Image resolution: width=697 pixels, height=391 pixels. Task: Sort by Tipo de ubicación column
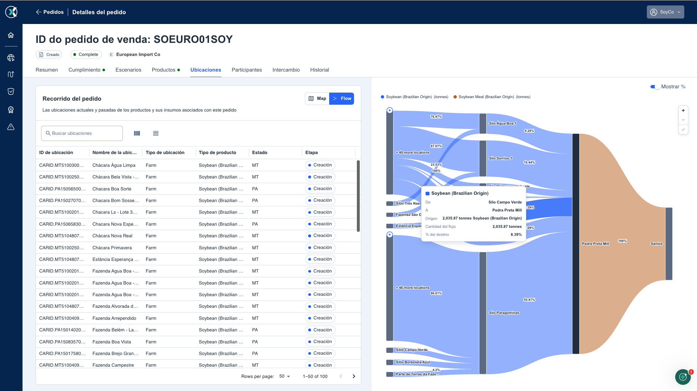165,153
